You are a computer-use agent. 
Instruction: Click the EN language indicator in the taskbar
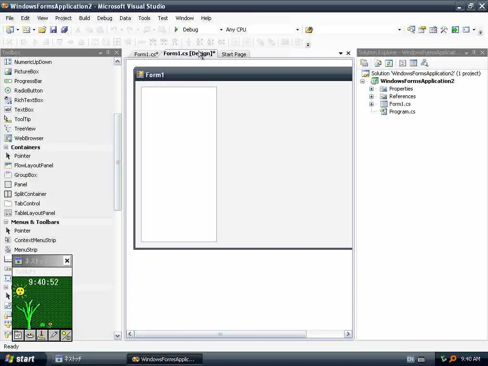pos(410,359)
